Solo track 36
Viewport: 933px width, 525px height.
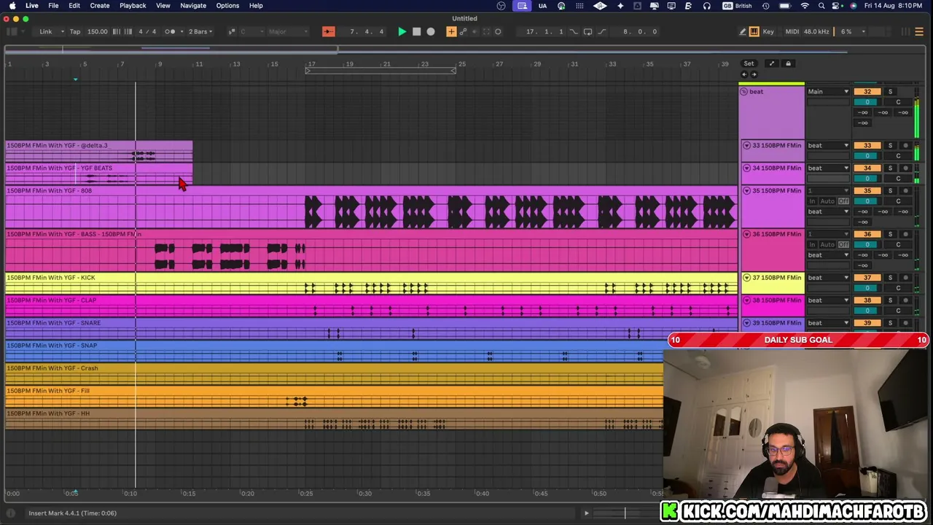point(890,235)
